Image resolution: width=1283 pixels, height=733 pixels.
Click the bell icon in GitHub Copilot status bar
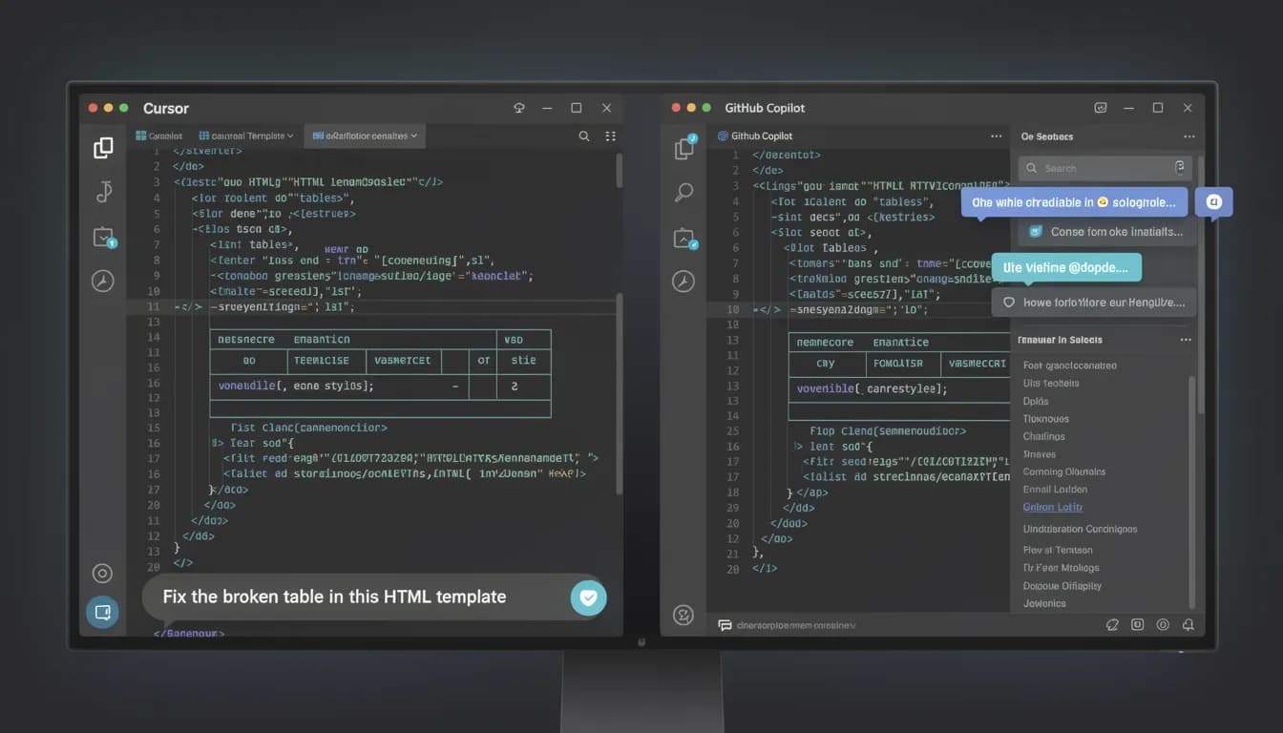click(x=1188, y=625)
